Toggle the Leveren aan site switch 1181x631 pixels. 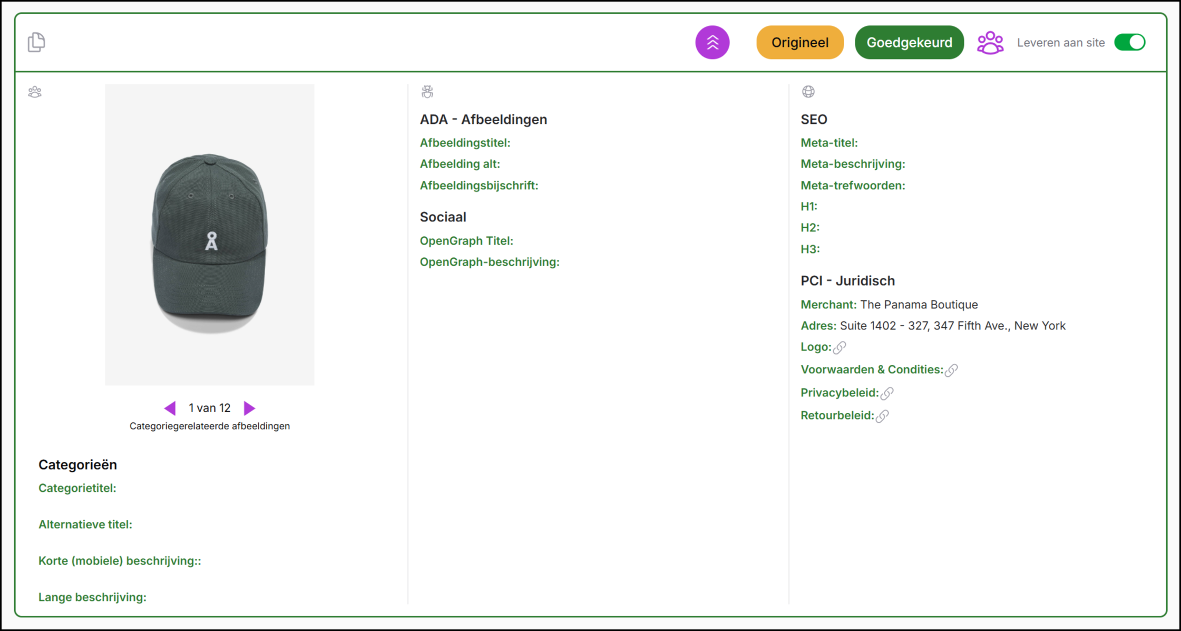(x=1129, y=42)
